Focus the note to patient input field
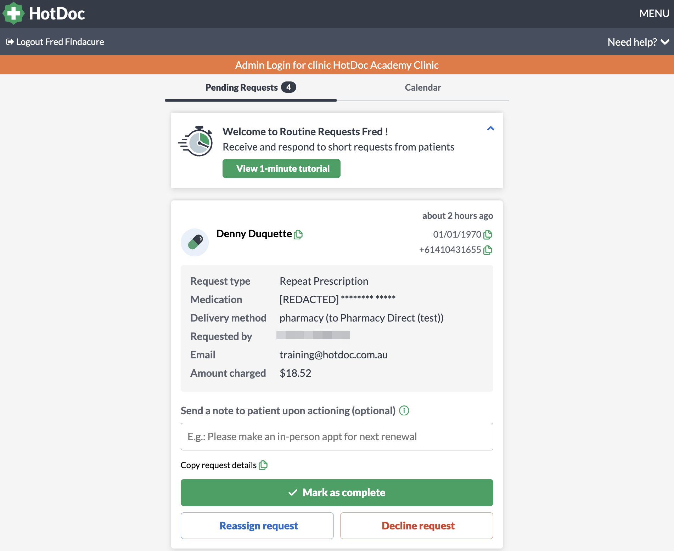Viewport: 674px width, 551px height. point(337,437)
